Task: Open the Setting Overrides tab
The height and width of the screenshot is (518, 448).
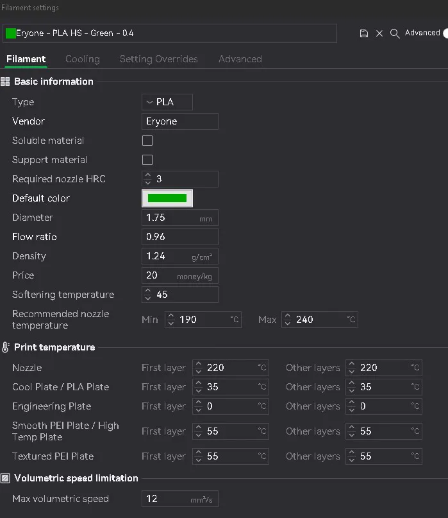Action: coord(159,59)
